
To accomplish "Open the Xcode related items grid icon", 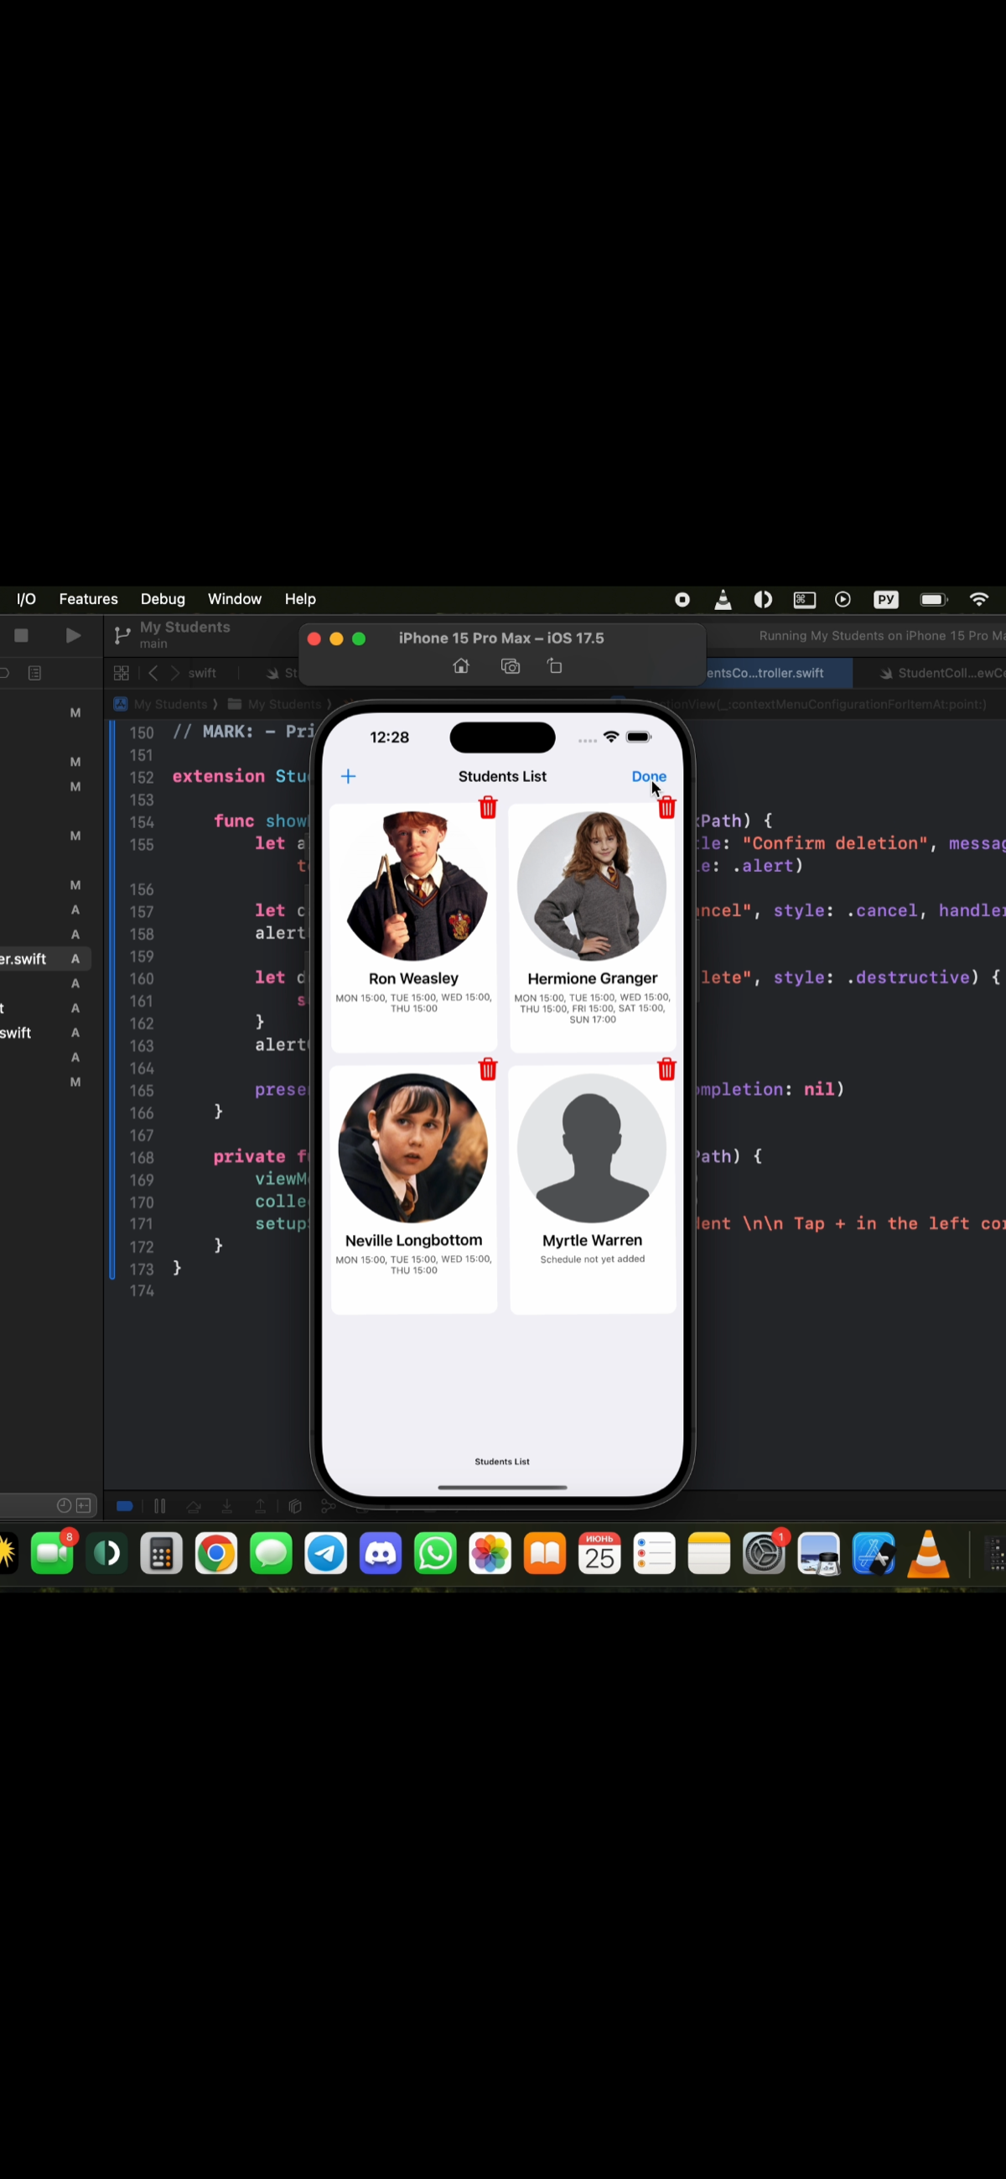I will pos(121,672).
